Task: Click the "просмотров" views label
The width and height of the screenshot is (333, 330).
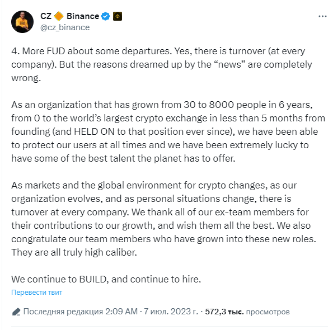Action: click(x=268, y=312)
